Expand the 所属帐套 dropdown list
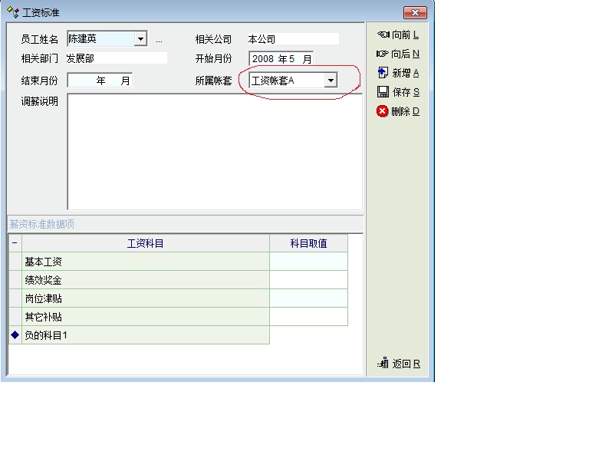This screenshot has width=589, height=471. (x=330, y=81)
